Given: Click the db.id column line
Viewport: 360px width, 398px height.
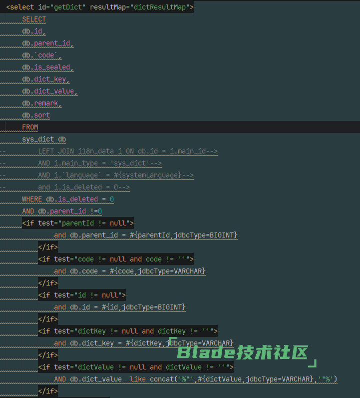Looking at the screenshot, I should pyautogui.click(x=34, y=31).
